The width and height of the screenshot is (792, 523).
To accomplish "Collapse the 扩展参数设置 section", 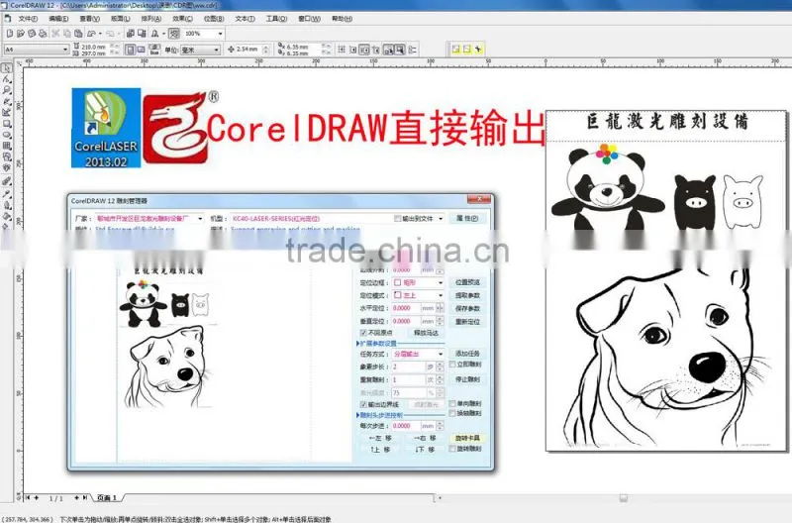I will [376, 343].
